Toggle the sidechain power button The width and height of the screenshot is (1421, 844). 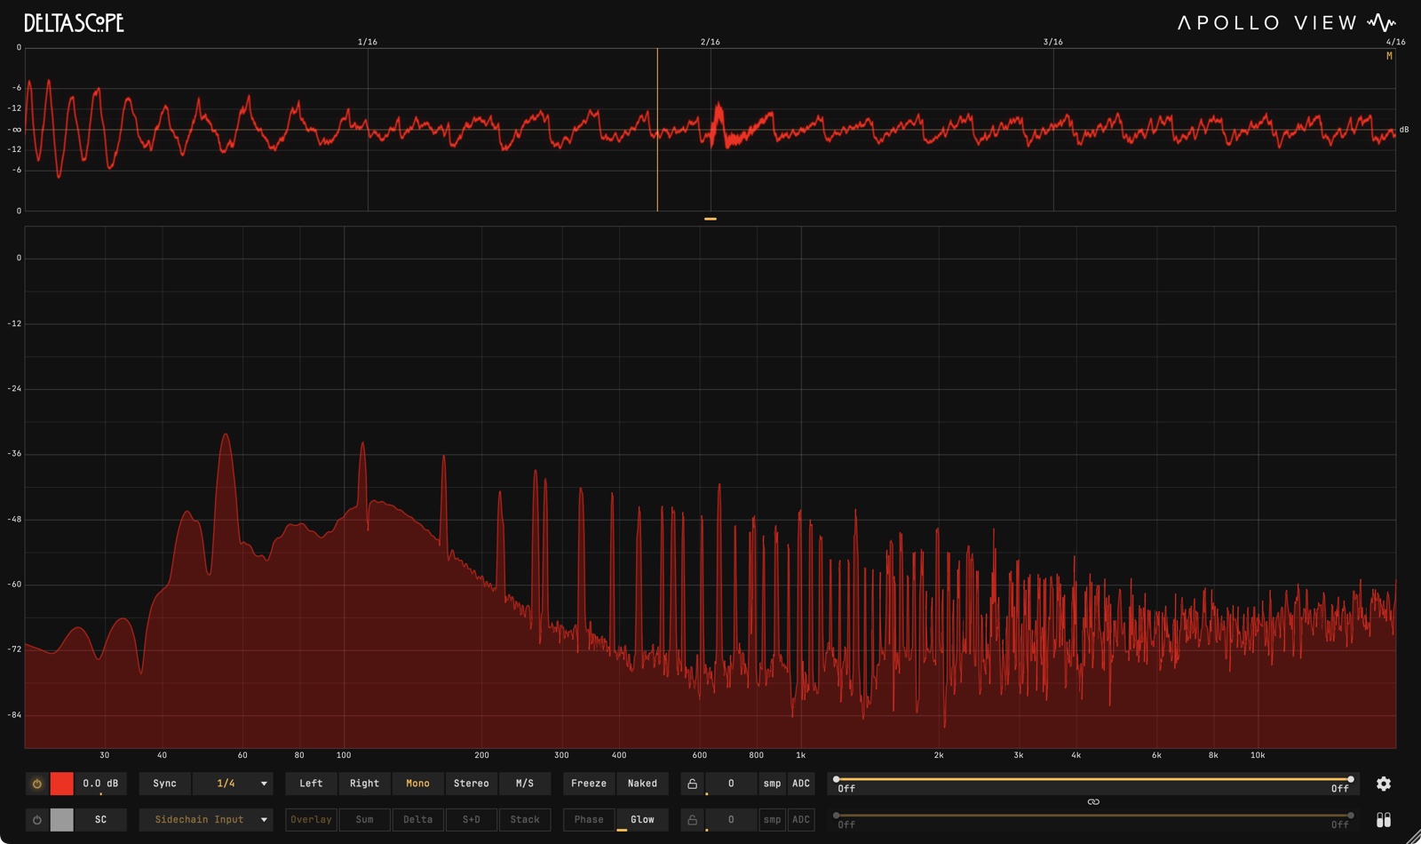(x=37, y=820)
